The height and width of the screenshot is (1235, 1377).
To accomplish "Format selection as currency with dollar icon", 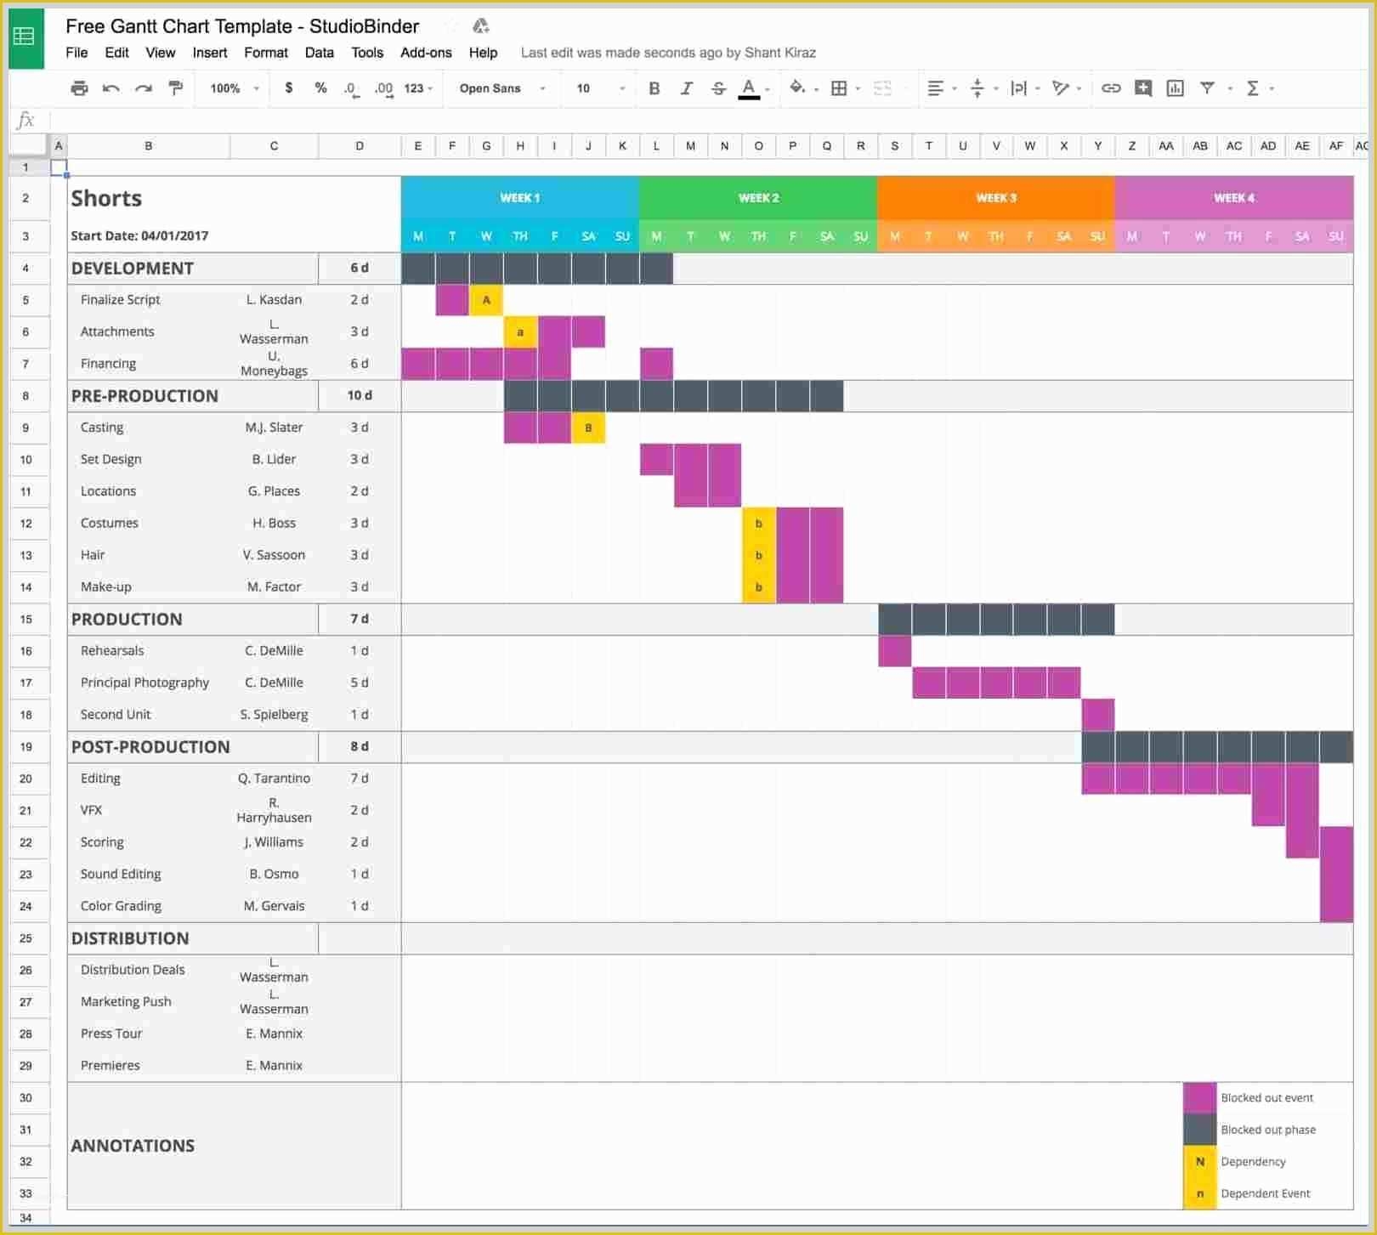I will click(x=289, y=88).
